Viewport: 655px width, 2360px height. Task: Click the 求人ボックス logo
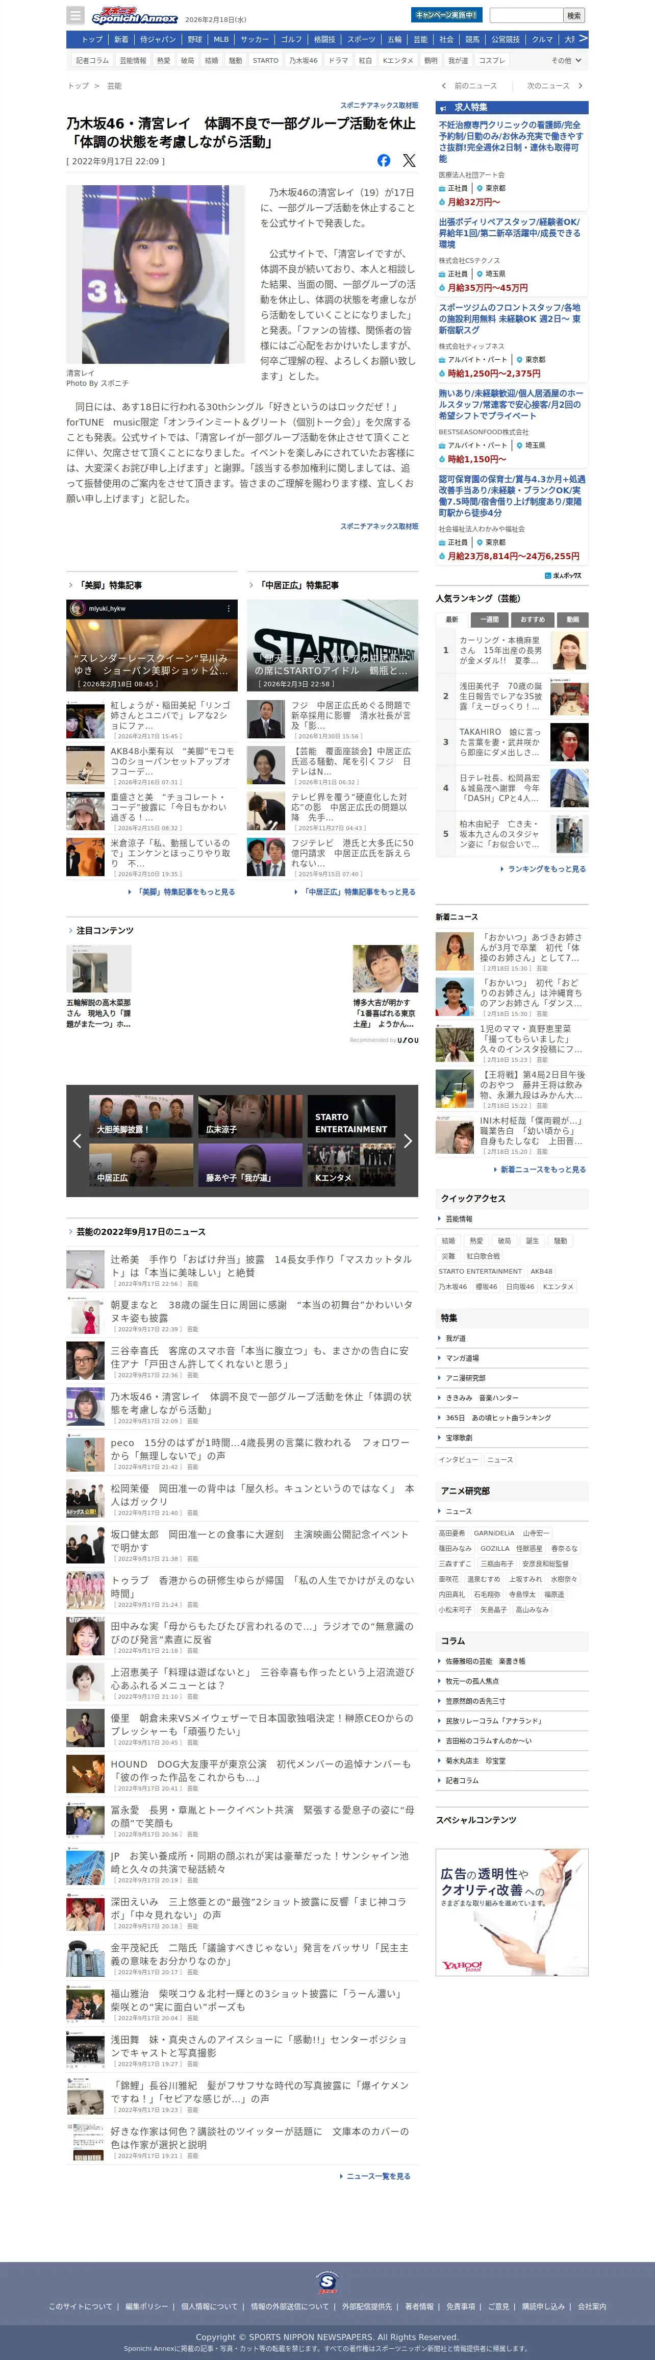tap(563, 576)
